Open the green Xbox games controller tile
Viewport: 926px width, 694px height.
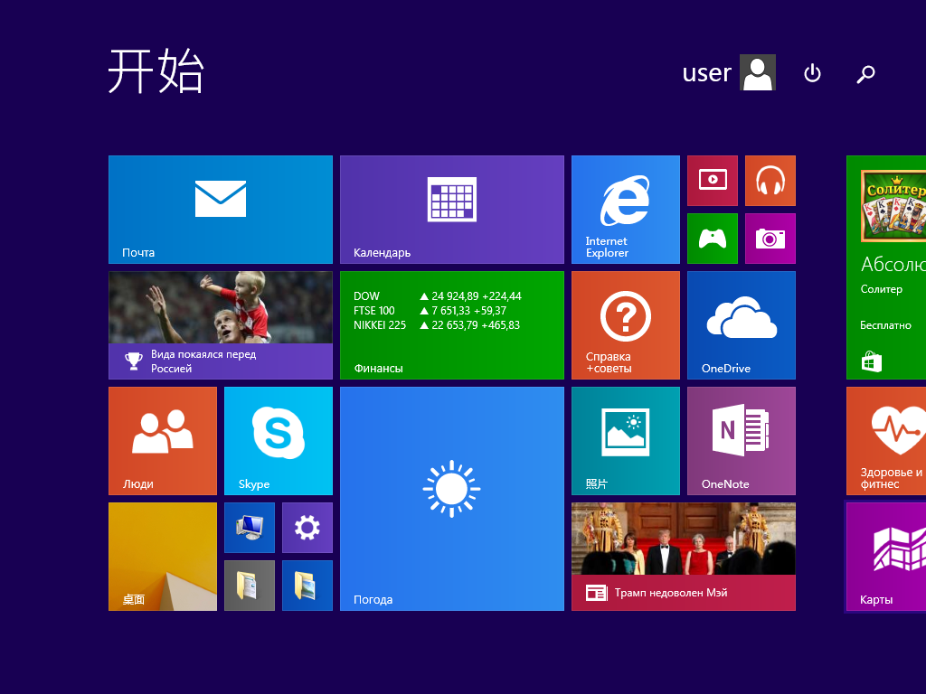coord(712,238)
